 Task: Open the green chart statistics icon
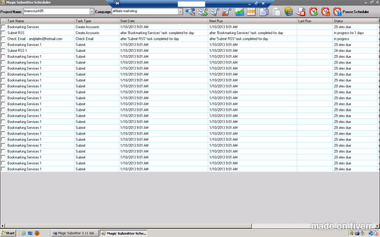tap(239, 12)
